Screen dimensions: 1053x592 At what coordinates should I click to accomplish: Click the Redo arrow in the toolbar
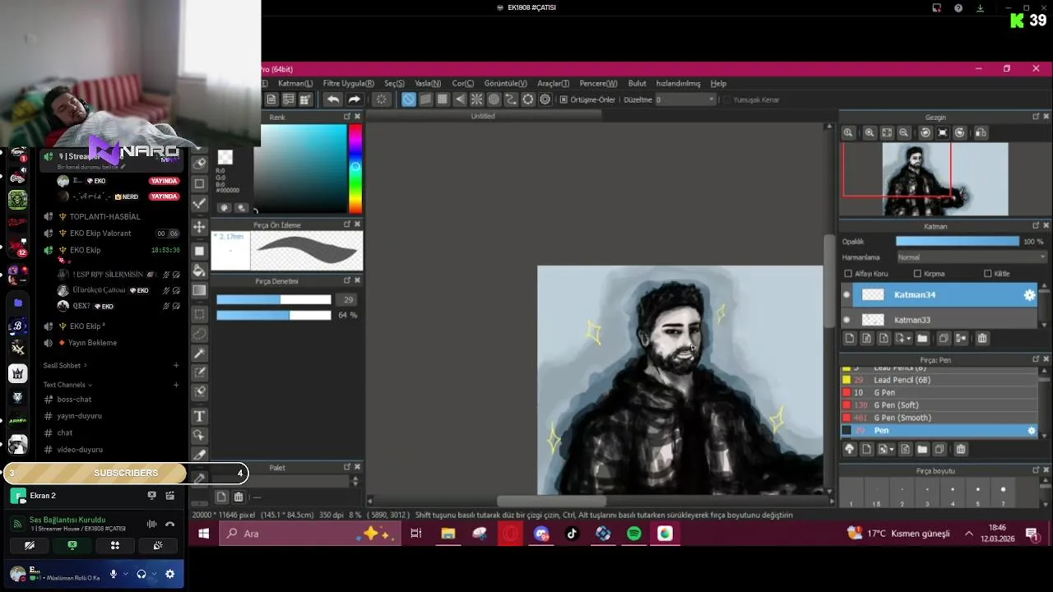(355, 99)
